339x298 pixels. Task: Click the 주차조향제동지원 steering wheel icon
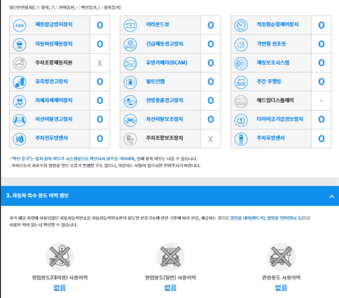pyautogui.click(x=19, y=63)
